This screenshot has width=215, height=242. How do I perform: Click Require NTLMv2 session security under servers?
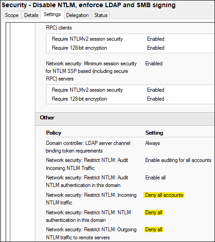87,90
